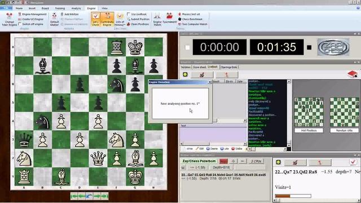Switch to the Board ribbon tab
The image size is (361, 203).
click(x=45, y=8)
